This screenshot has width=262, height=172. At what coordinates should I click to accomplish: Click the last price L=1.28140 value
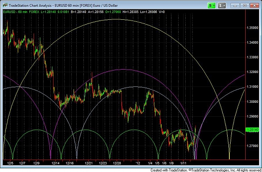tap(48, 12)
